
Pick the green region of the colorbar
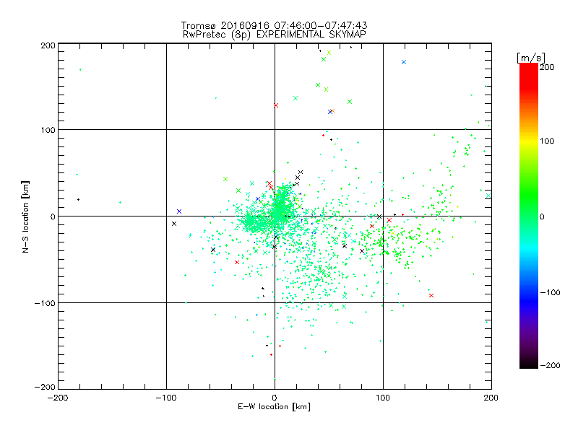coord(529,195)
